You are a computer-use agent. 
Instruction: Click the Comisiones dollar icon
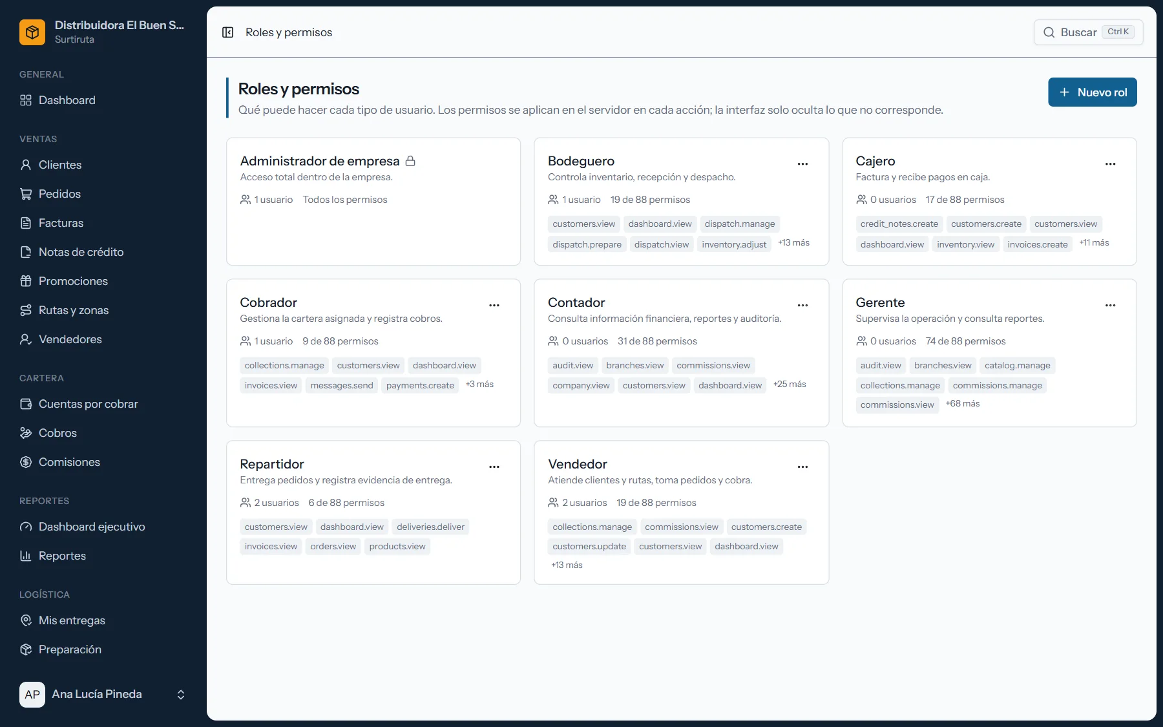pyautogui.click(x=26, y=462)
